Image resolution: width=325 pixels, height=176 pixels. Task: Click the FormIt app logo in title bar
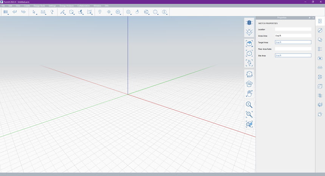[2, 2]
